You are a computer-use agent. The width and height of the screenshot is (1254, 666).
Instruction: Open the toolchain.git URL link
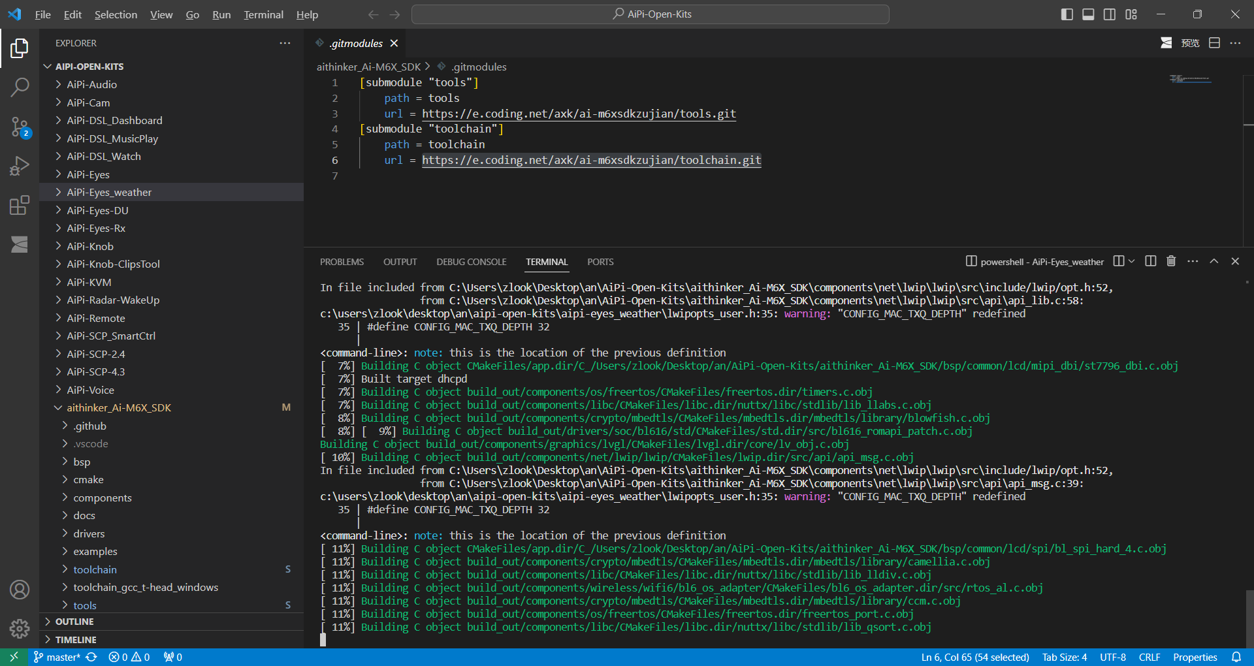point(592,160)
